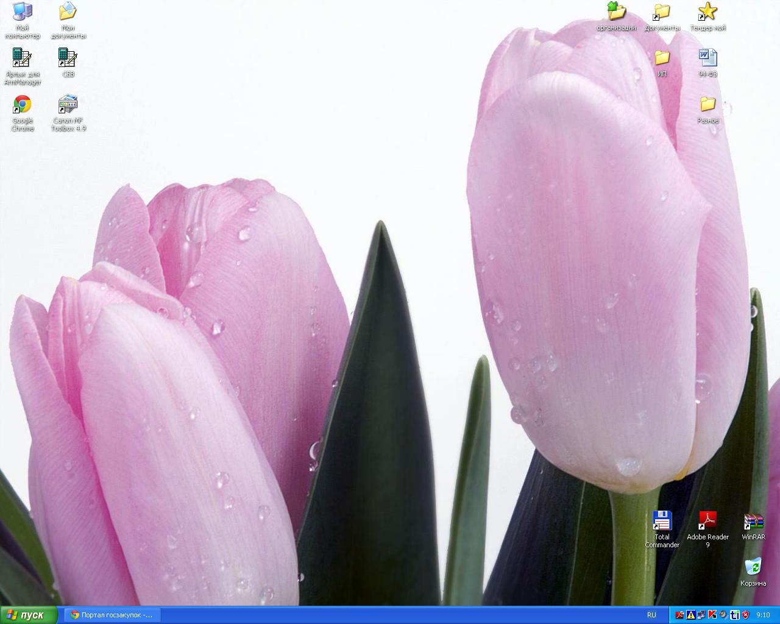Click the Adobe Reader 9 shortcut
This screenshot has width=780, height=624.
click(x=707, y=522)
